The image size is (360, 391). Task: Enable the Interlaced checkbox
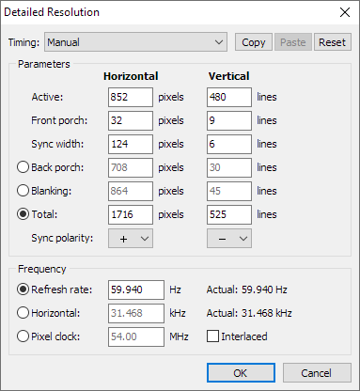click(x=212, y=336)
